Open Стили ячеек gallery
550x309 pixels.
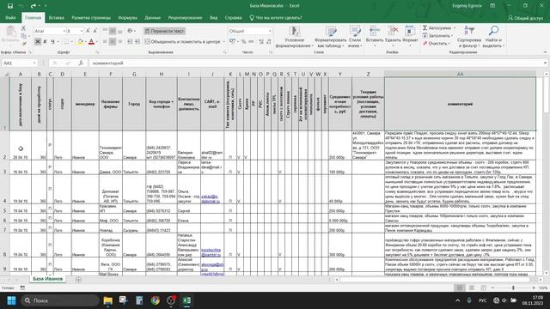[x=355, y=37]
